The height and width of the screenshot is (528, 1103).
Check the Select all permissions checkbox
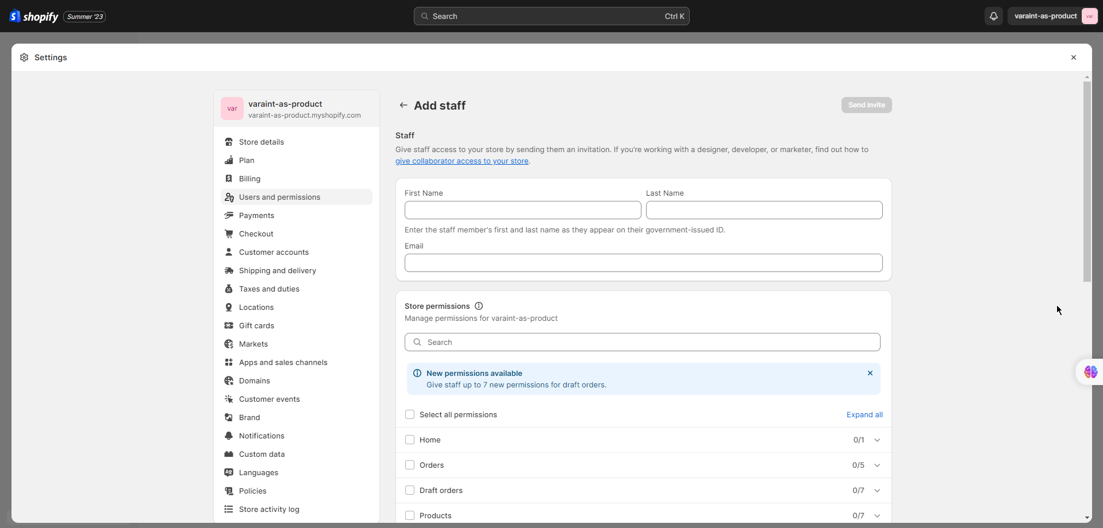click(x=410, y=414)
